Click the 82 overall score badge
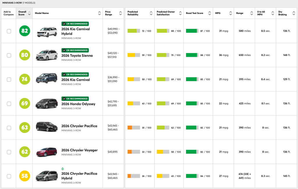298x189 pixels. (24, 31)
